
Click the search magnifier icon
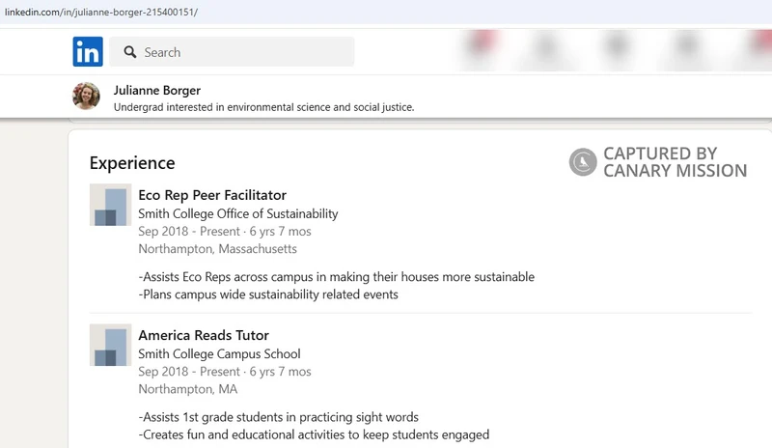click(130, 52)
